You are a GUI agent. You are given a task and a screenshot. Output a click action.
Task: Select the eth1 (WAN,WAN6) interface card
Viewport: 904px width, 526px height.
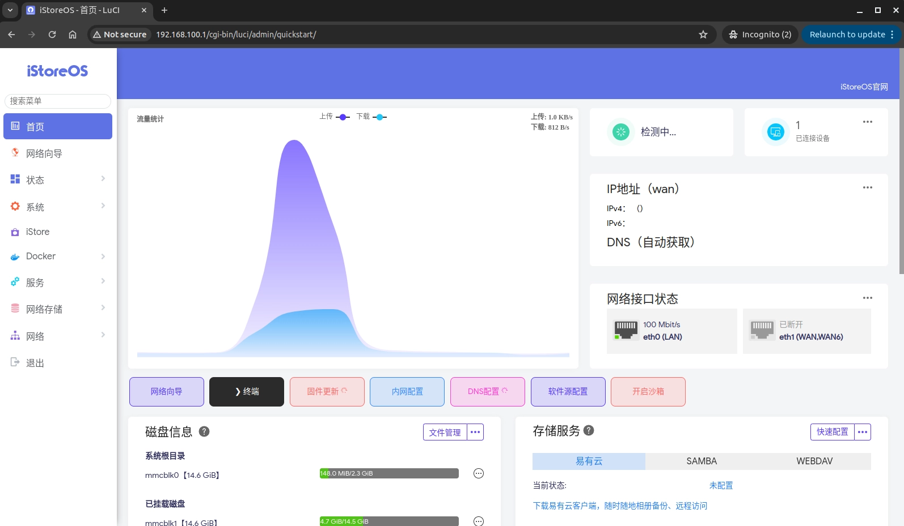(x=807, y=331)
